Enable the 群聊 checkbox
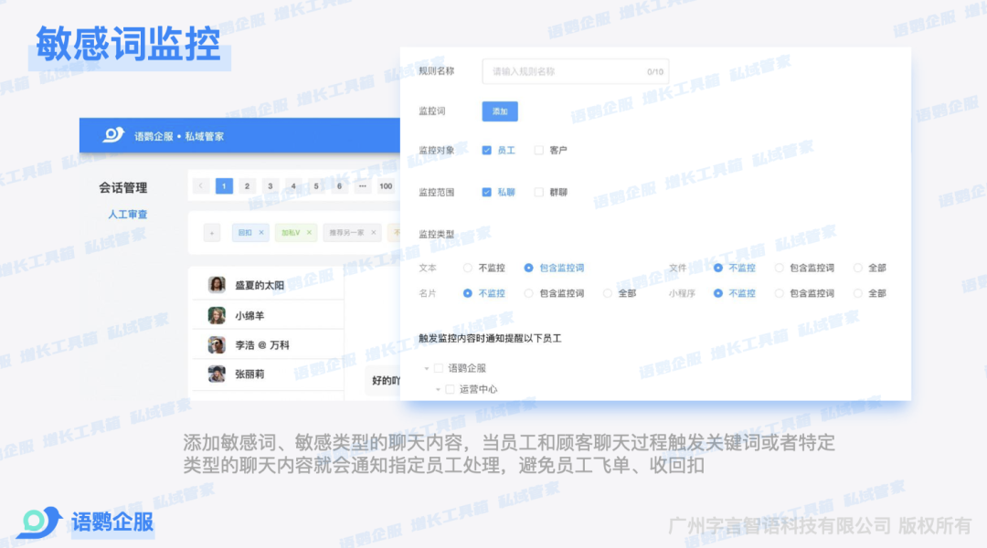This screenshot has width=987, height=548. 539,193
